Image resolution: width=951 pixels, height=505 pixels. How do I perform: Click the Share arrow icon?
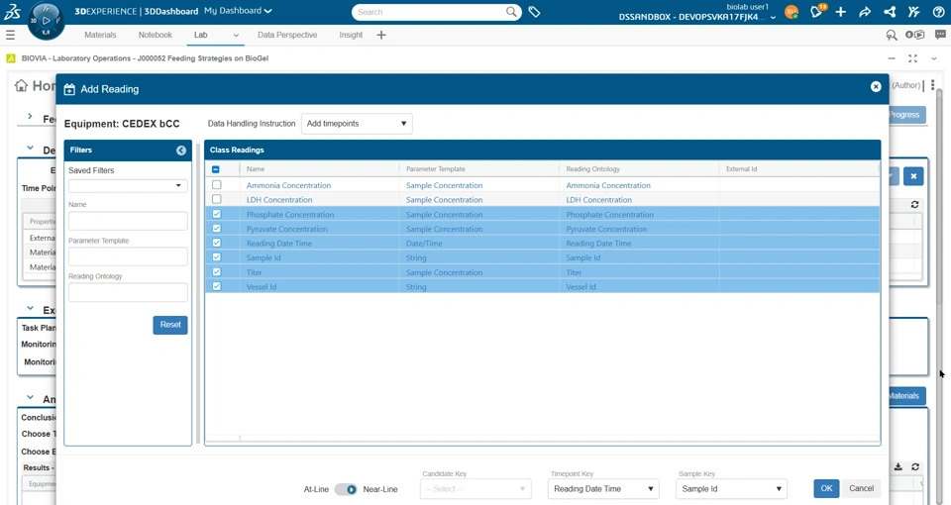(865, 12)
